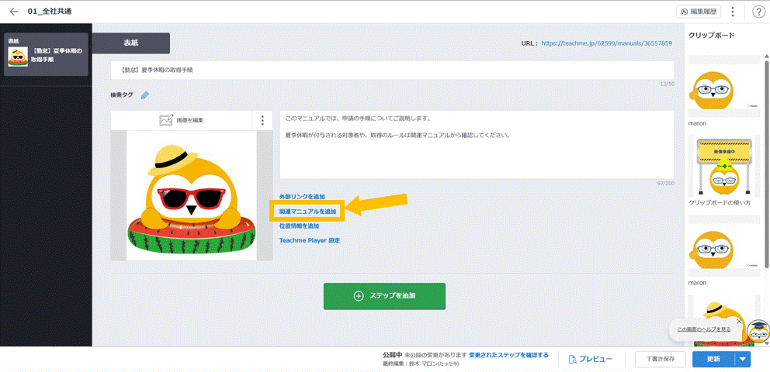This screenshot has height=372, width=770.
Task: Click the green ステップを追加 button
Action: click(384, 296)
